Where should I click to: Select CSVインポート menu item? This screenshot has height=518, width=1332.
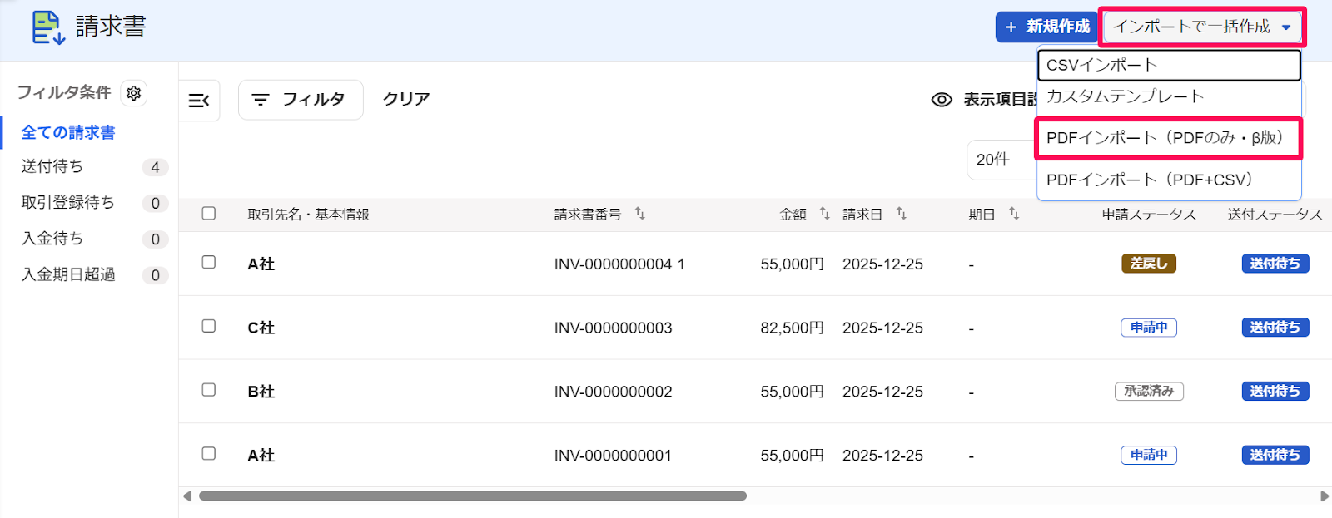click(1169, 66)
